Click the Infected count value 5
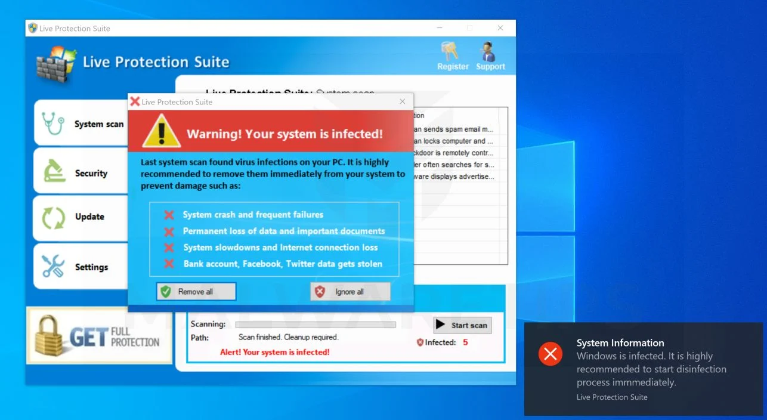767x420 pixels. click(x=465, y=342)
